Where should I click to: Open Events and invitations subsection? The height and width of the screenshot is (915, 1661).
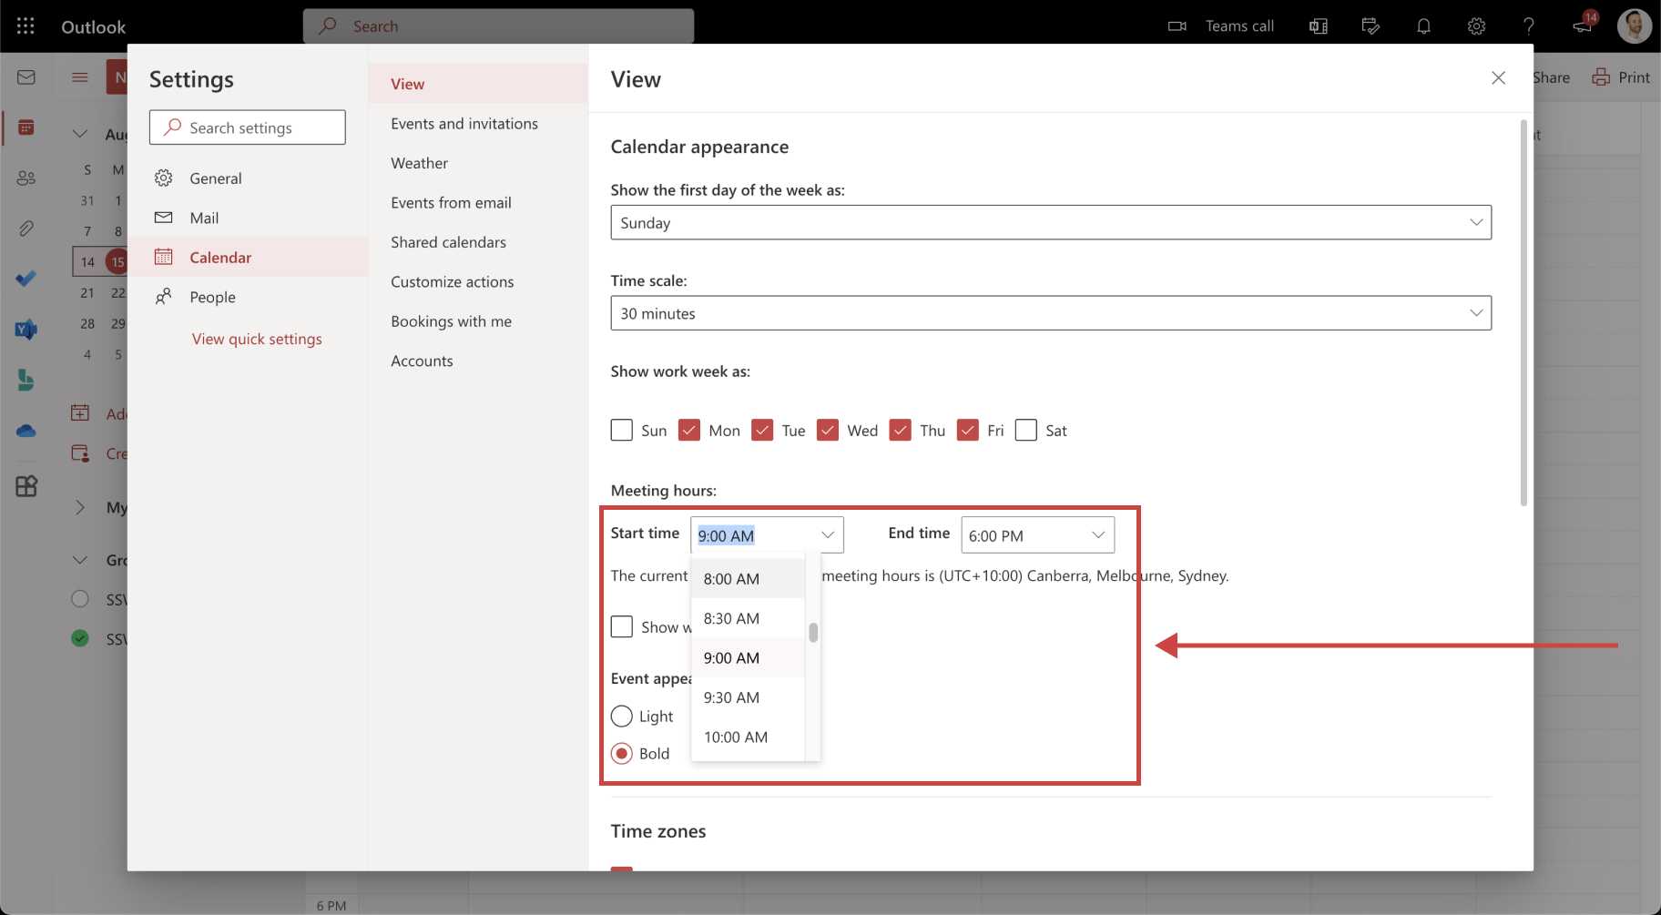pyautogui.click(x=478, y=124)
